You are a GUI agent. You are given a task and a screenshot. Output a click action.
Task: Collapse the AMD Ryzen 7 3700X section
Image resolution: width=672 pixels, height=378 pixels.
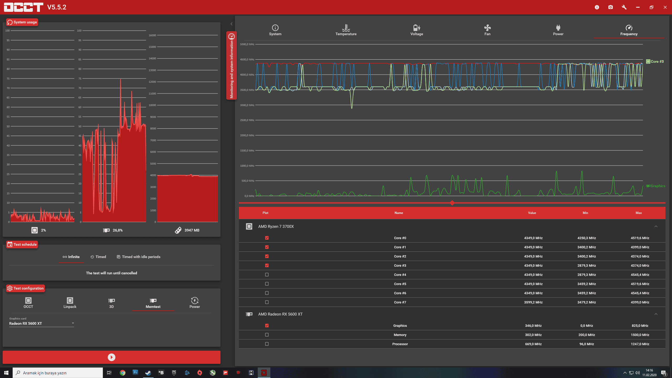point(656,226)
